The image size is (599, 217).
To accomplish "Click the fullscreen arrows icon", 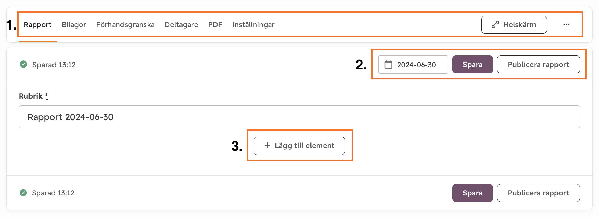I will pyautogui.click(x=495, y=25).
